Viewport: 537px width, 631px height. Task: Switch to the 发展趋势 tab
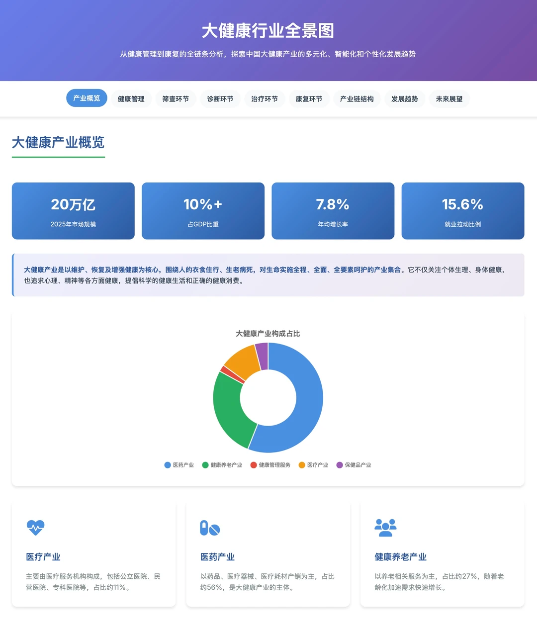pyautogui.click(x=405, y=98)
